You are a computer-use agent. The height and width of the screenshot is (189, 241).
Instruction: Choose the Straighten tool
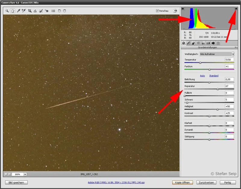point(35,11)
